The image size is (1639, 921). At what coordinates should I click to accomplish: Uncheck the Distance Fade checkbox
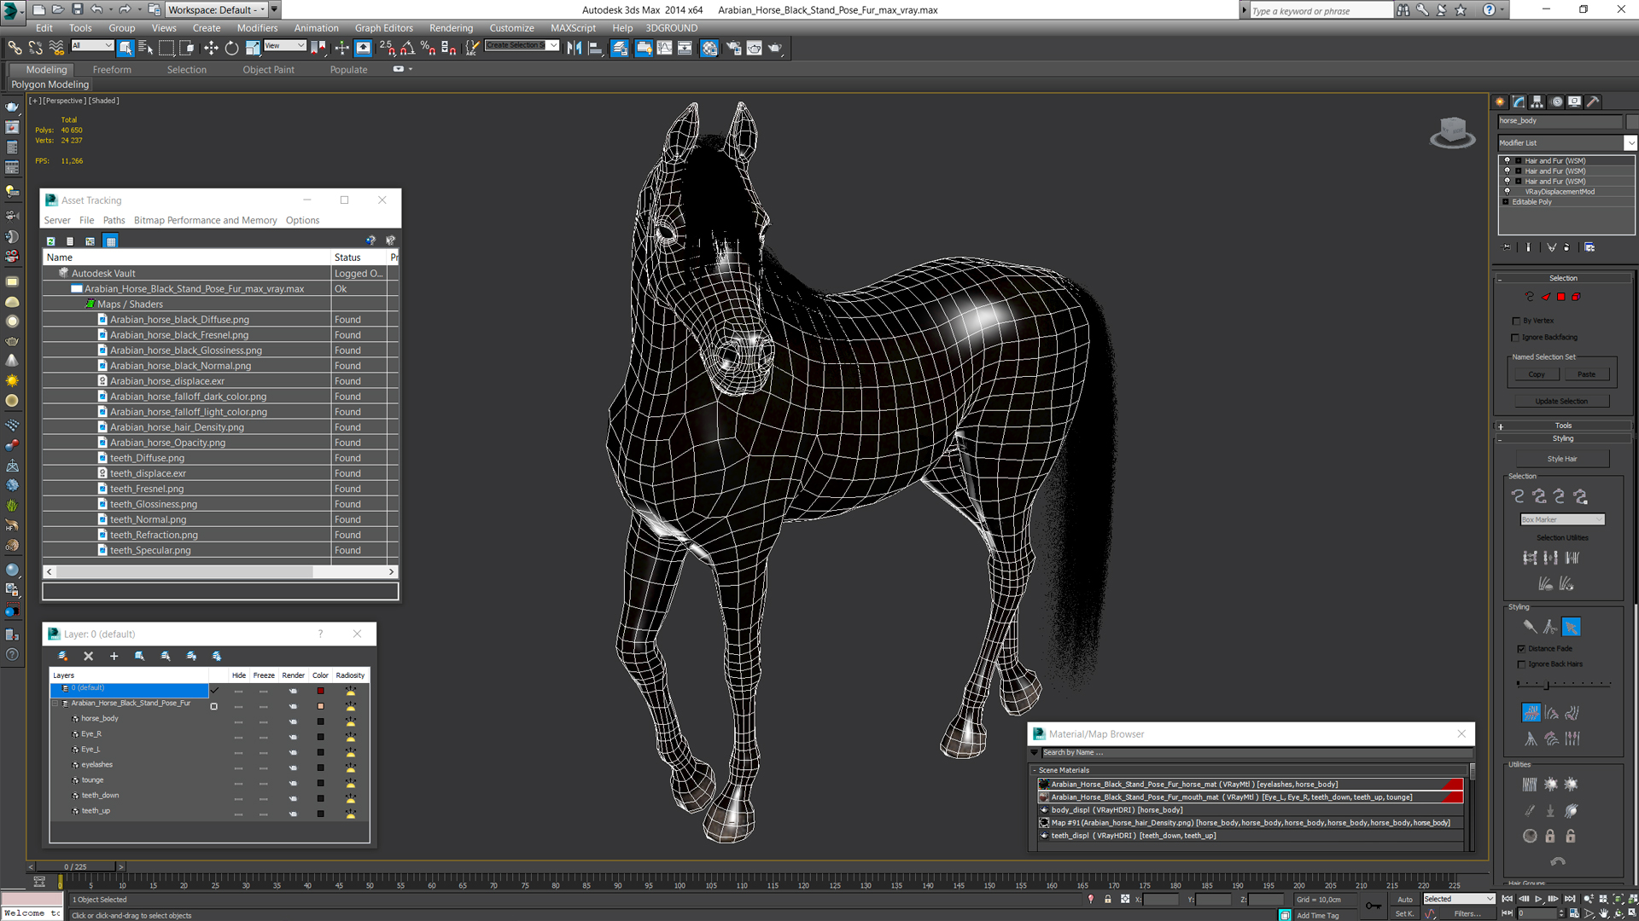point(1521,649)
